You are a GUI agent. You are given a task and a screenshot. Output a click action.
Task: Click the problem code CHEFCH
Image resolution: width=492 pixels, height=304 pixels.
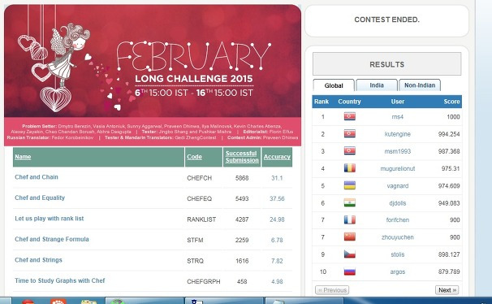pyautogui.click(x=199, y=178)
